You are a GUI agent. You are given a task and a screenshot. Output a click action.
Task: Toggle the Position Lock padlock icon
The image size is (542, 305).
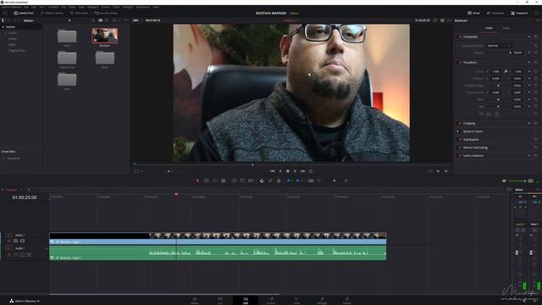279,180
